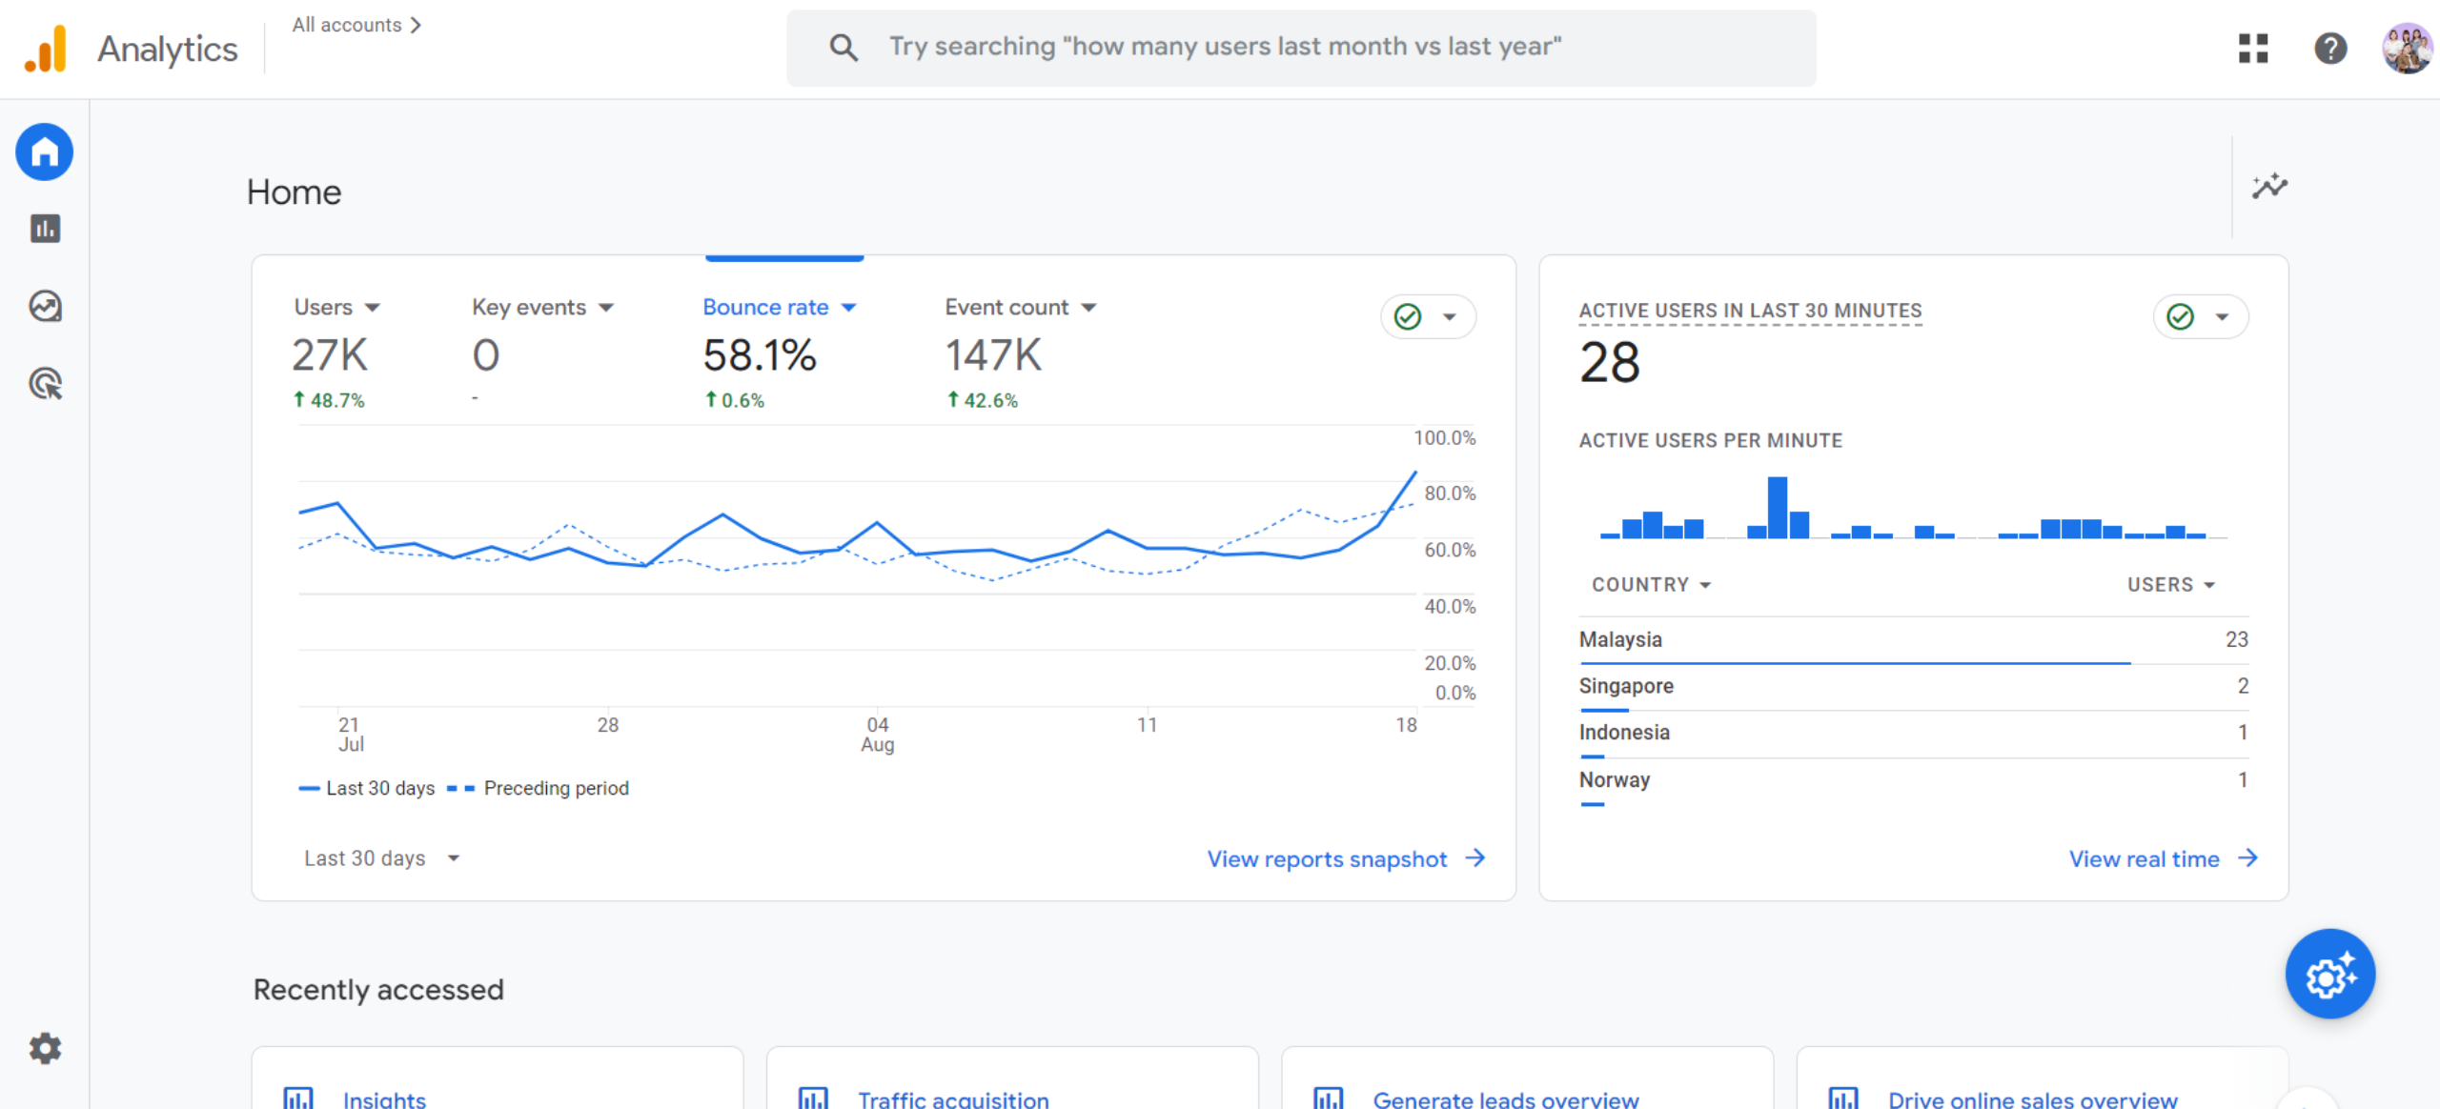Open data quality dropdown on realtime card
The image size is (2440, 1109).
[x=2200, y=317]
